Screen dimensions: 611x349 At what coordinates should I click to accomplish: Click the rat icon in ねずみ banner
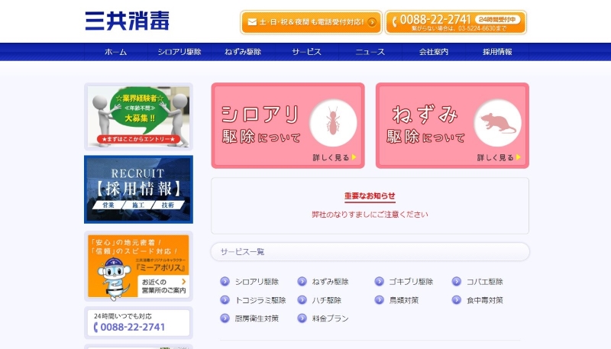point(498,123)
